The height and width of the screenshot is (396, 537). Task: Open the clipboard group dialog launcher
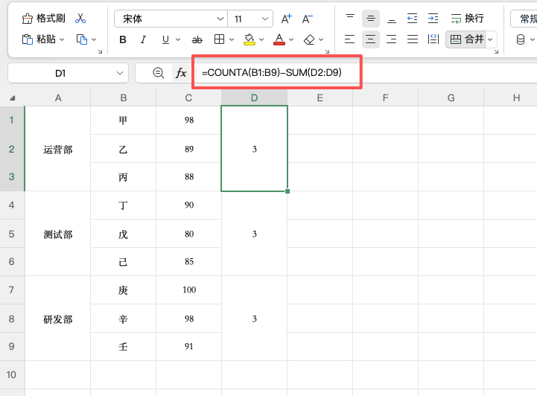point(100,51)
